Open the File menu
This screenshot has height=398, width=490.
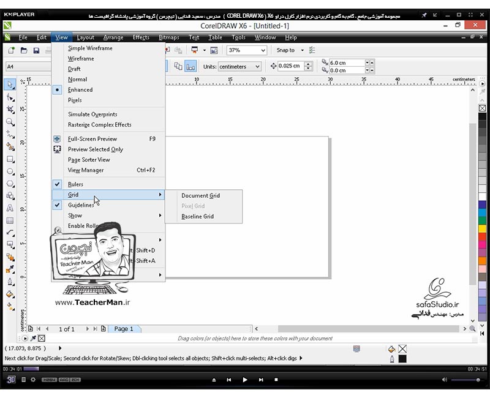(23, 37)
